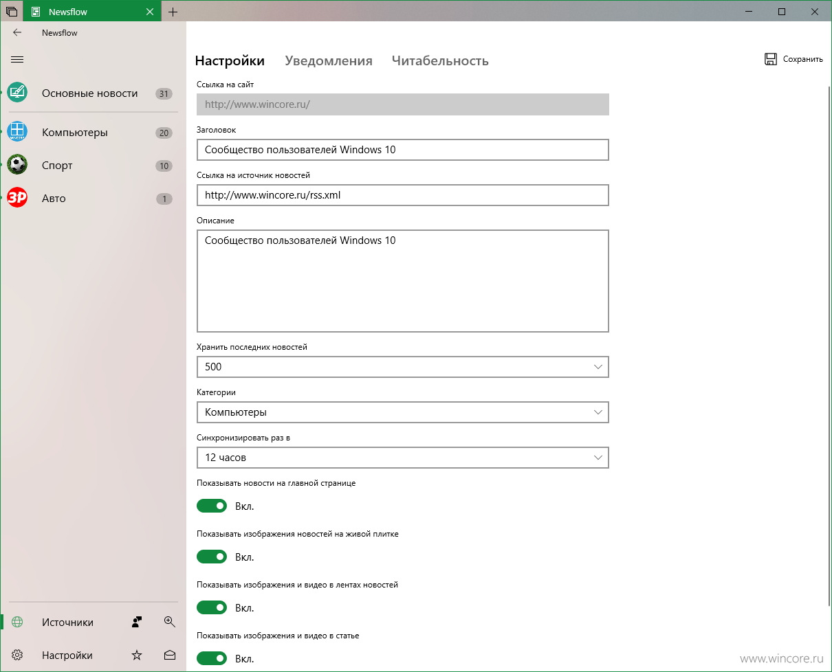
Task: Click the Категории label text
Action: pyautogui.click(x=216, y=392)
